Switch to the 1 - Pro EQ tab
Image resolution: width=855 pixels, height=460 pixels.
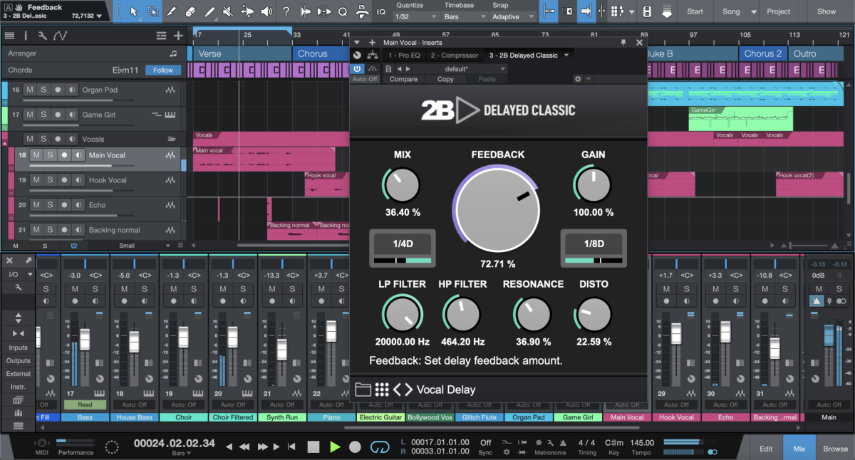tap(404, 56)
